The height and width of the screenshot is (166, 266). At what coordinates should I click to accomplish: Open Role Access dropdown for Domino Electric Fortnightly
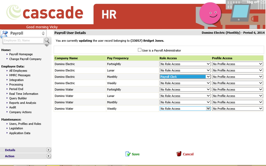[185, 64]
